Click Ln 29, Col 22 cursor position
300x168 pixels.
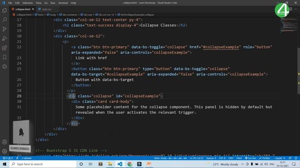pos(196,158)
